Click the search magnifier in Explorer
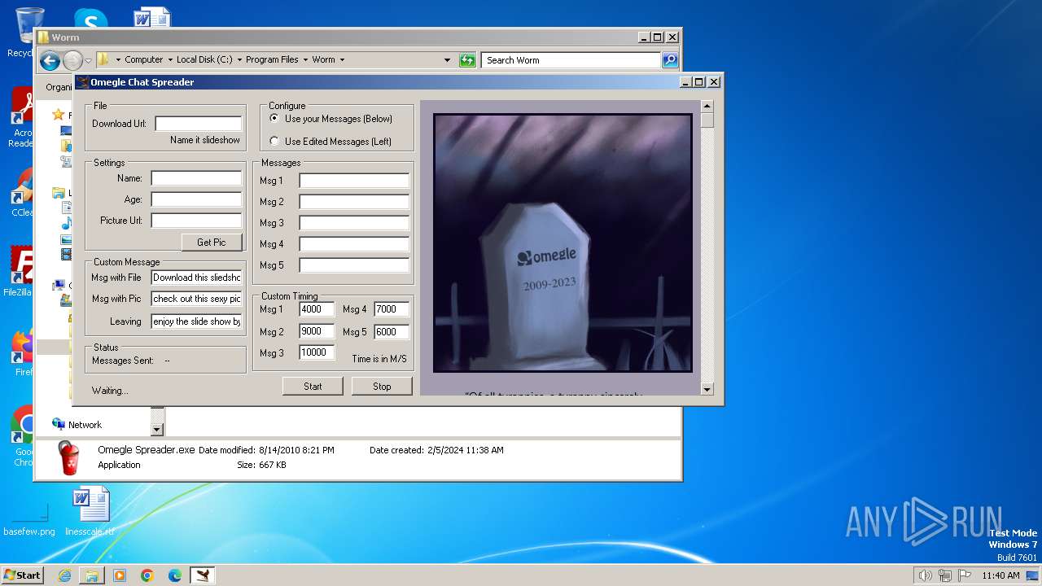1042x586 pixels. (x=670, y=60)
